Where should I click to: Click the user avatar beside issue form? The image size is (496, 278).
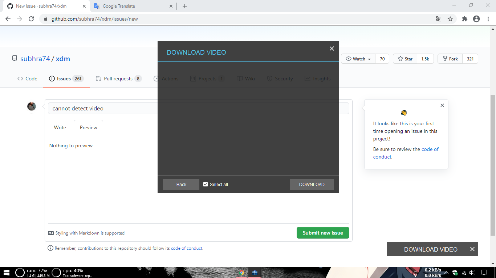coord(32,106)
